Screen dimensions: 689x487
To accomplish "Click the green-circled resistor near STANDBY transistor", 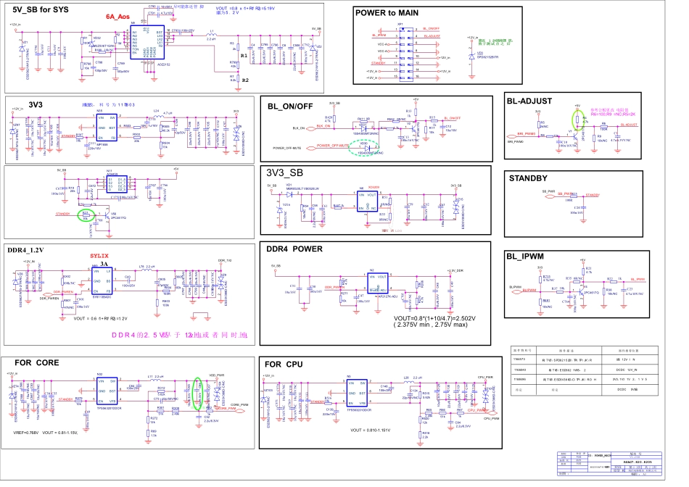I will click(87, 215).
